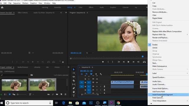Screen dimensions: 189x106
Task: Click Find magnifier icon in Project panel
Action: pos(53,94)
